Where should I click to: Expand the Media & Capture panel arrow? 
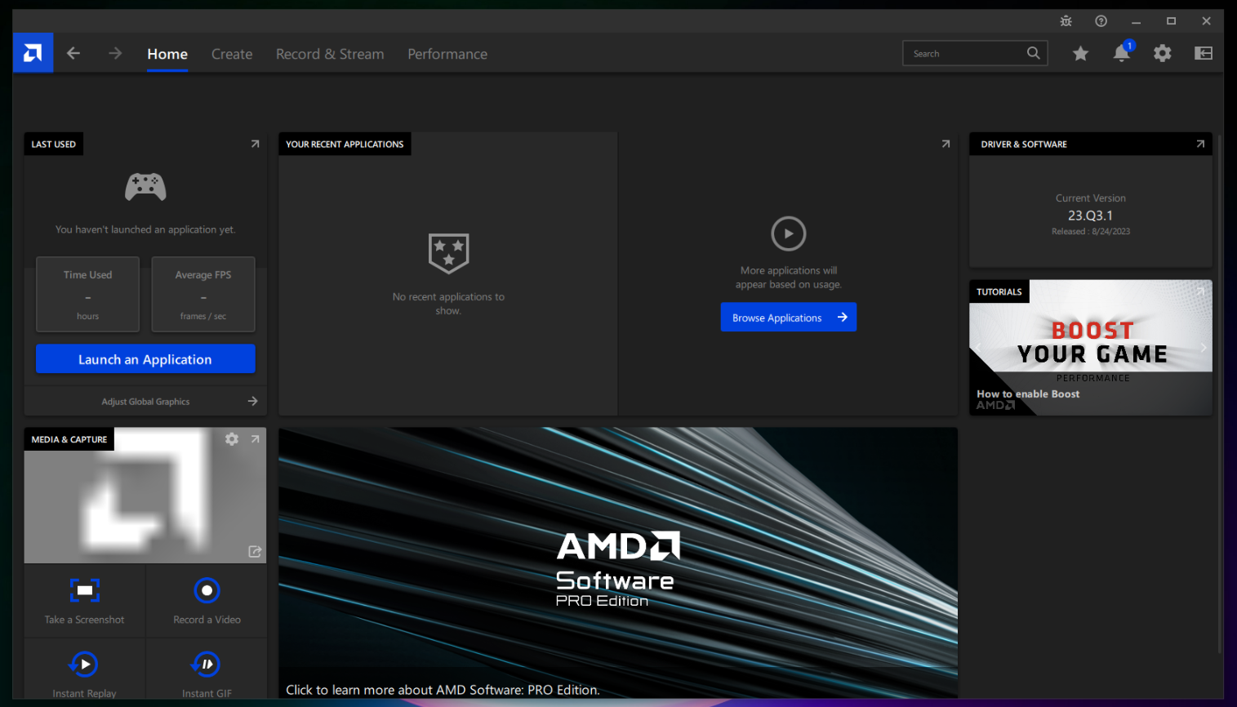click(x=255, y=439)
